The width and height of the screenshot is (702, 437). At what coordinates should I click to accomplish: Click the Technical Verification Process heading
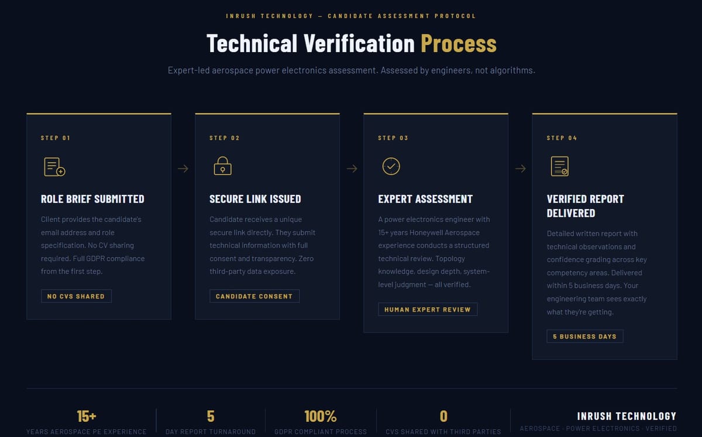(351, 43)
